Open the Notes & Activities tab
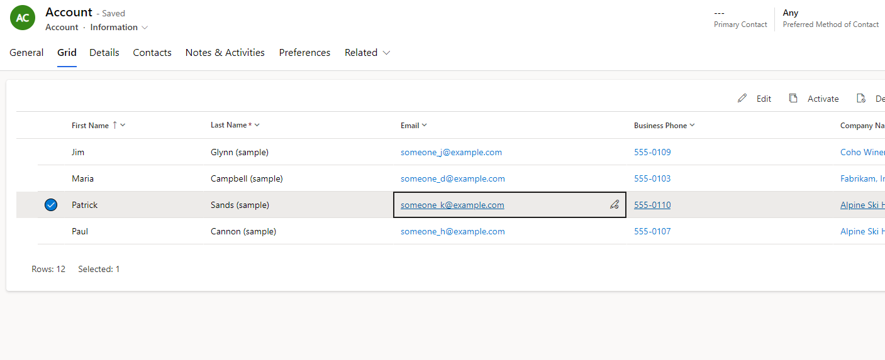 click(225, 53)
